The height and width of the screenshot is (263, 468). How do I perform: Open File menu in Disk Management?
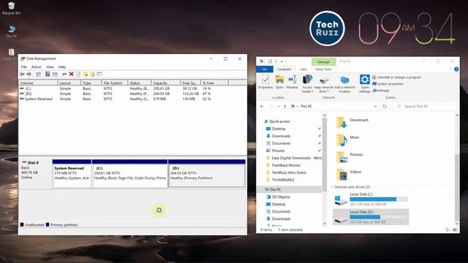click(x=24, y=66)
